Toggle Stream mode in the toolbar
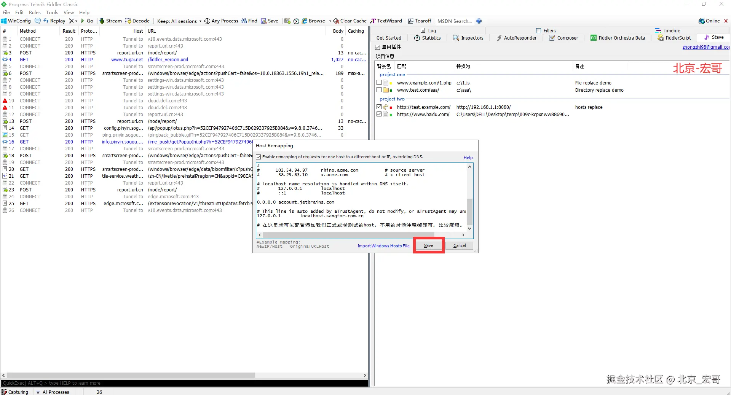This screenshot has height=395, width=731. (111, 21)
